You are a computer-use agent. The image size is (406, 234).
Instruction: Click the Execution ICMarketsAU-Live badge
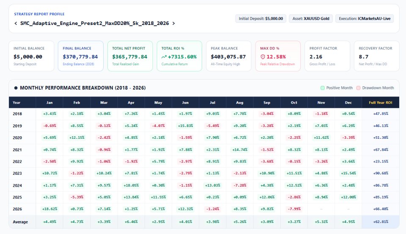click(365, 19)
